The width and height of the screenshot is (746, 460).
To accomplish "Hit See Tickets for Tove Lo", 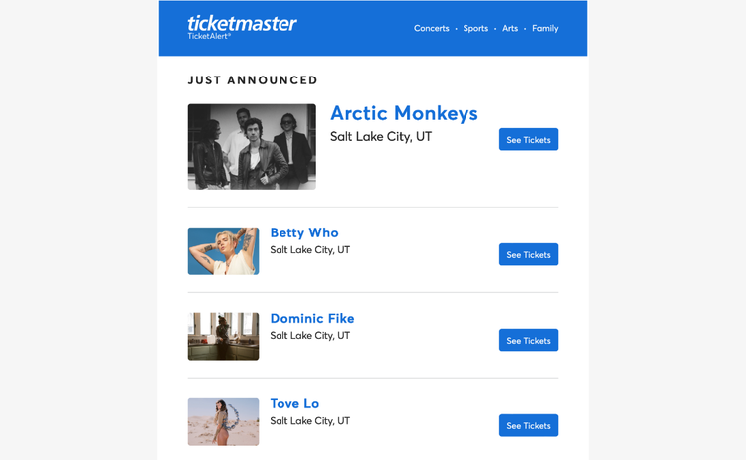I will coord(528,426).
